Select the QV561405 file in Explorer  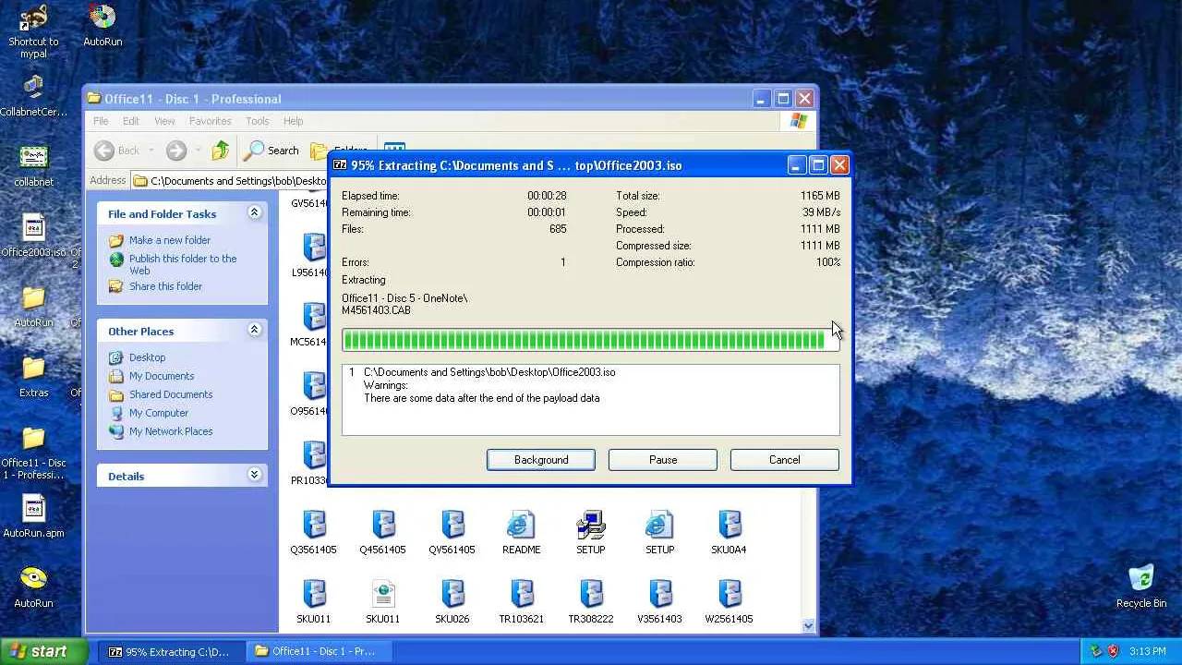[452, 534]
